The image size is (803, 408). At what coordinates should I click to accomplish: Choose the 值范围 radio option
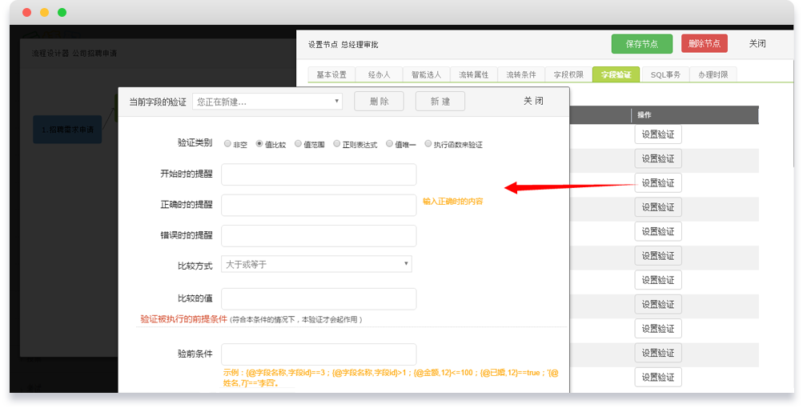tap(298, 144)
